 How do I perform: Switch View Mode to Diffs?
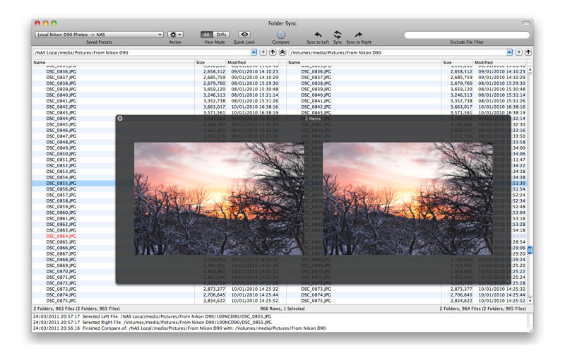tap(221, 35)
